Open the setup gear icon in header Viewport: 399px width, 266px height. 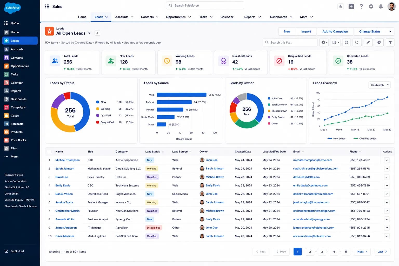coord(371,6)
